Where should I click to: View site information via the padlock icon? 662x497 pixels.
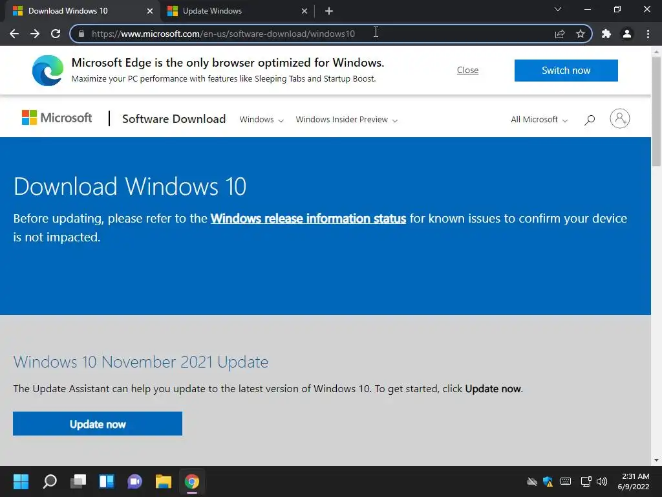point(81,34)
